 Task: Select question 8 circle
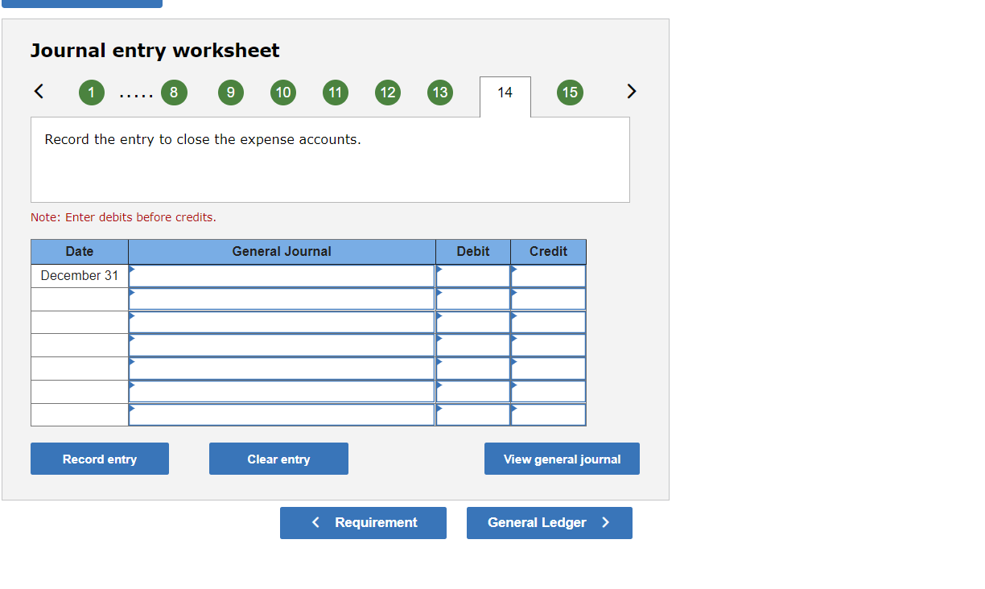pos(174,93)
